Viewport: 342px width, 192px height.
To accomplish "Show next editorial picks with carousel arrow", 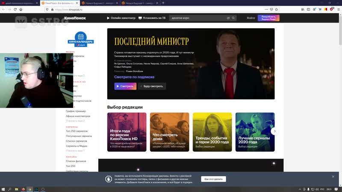I will pyautogui.click(x=274, y=131).
